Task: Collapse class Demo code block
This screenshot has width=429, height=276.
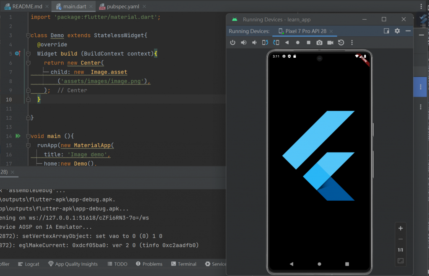Action: 28,36
